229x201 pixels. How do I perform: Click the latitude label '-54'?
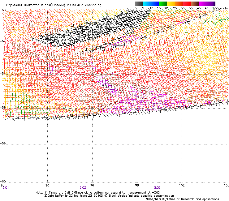pyautogui.click(x=3, y=73)
